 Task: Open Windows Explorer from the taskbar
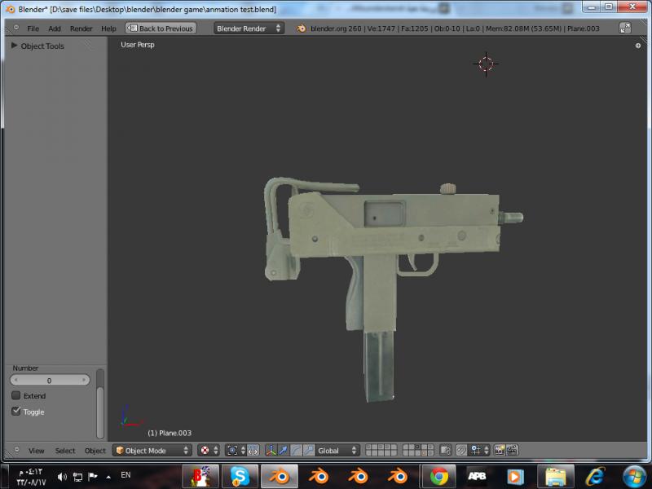click(x=556, y=477)
